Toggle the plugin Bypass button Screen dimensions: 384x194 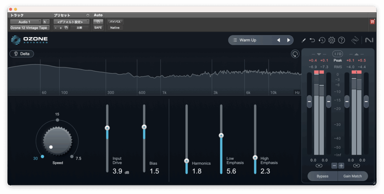coord(322,176)
